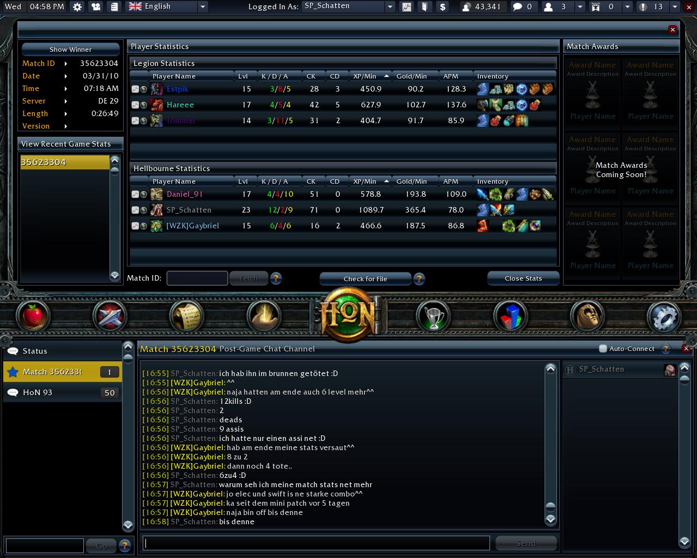The width and height of the screenshot is (697, 558).
Task: Click the red boot item in [WZK]Gaybriel's inventory
Action: pos(482,226)
